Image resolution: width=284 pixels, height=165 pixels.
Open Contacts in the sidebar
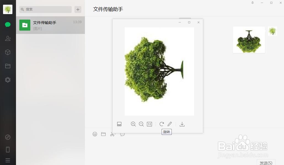coord(7,38)
